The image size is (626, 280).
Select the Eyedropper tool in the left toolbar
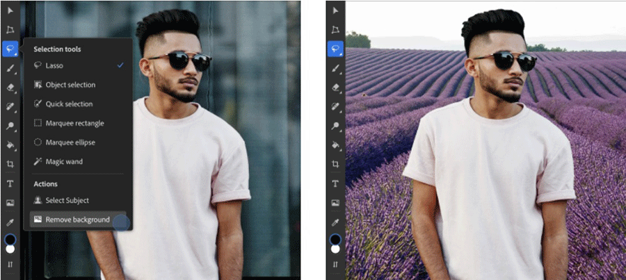[10, 222]
